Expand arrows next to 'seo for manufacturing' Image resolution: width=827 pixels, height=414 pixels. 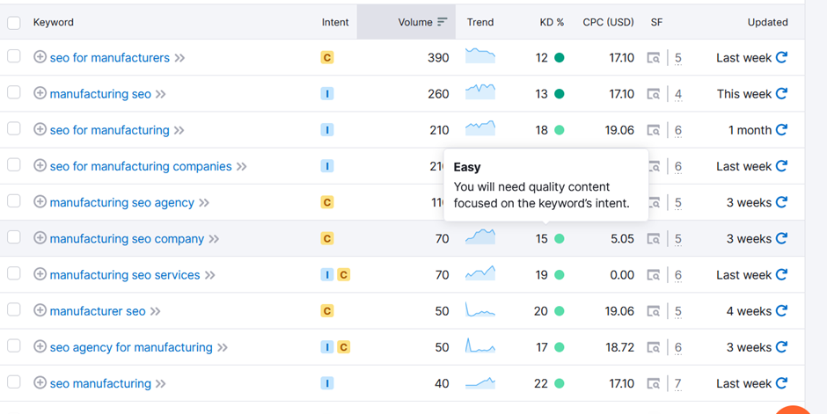click(x=179, y=131)
